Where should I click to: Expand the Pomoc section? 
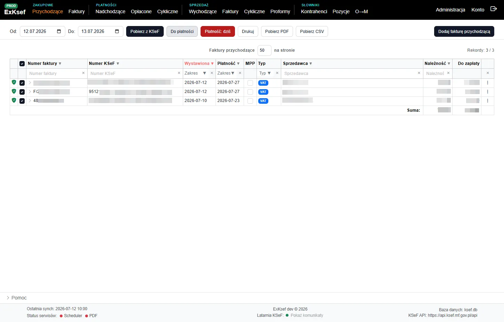point(17,298)
